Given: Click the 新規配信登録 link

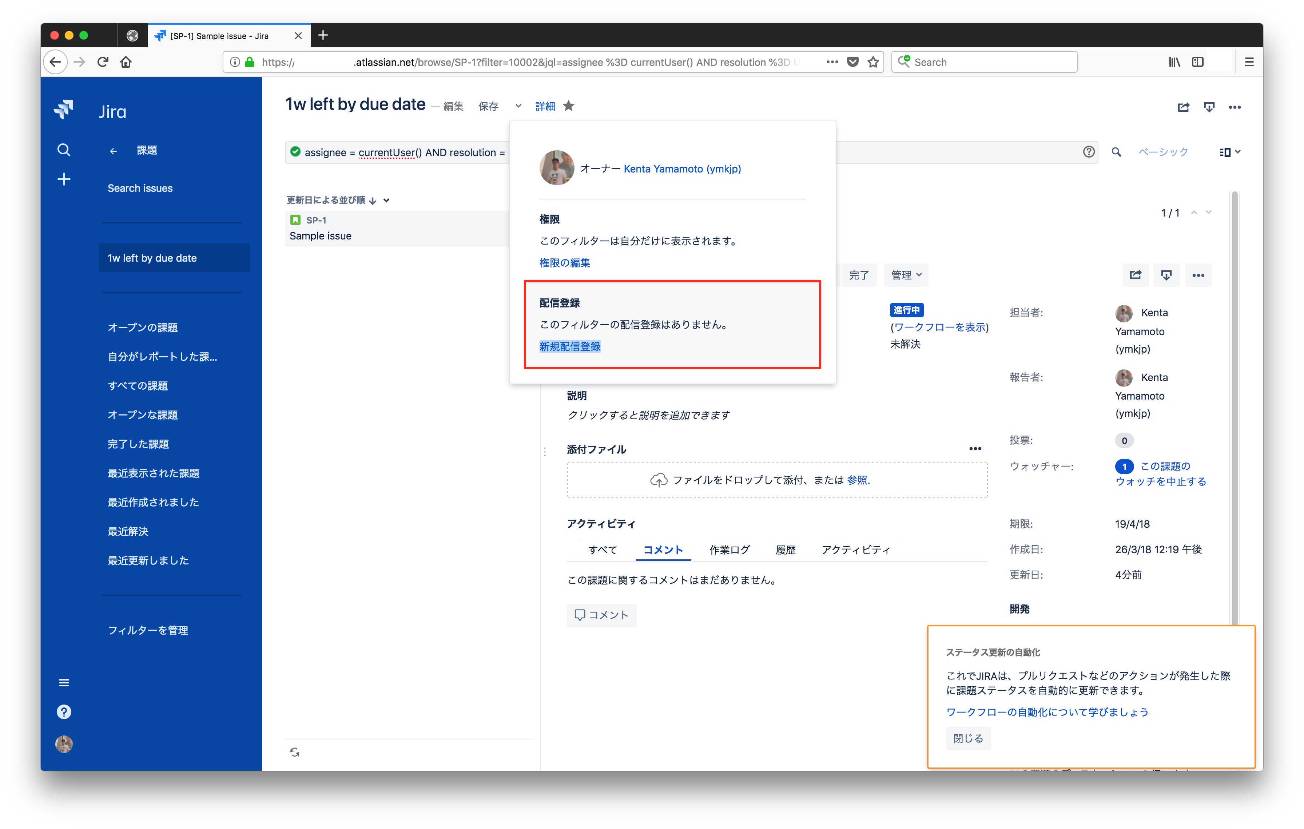Looking at the screenshot, I should (x=570, y=346).
